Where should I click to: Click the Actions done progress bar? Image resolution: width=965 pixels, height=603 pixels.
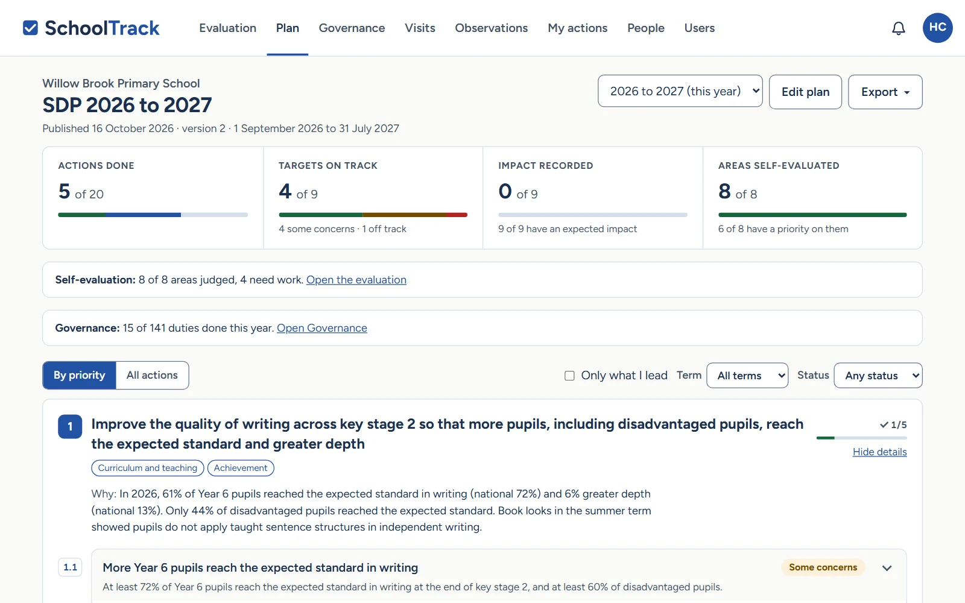153,215
